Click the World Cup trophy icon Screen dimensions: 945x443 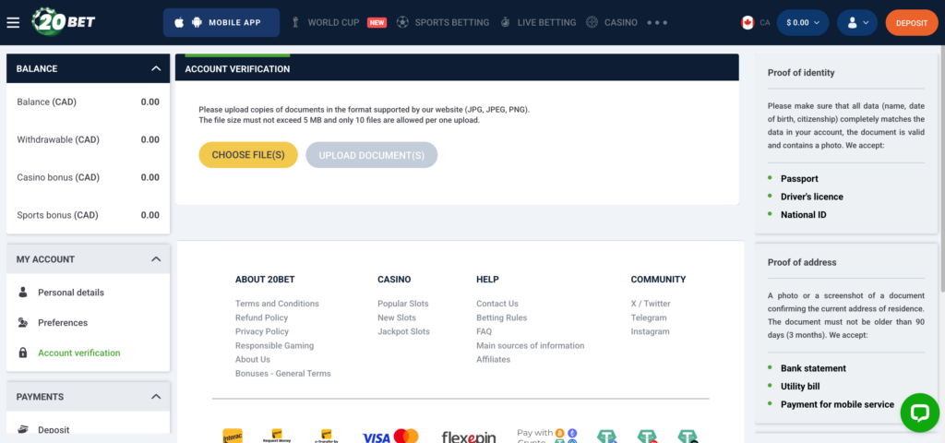[x=295, y=23]
